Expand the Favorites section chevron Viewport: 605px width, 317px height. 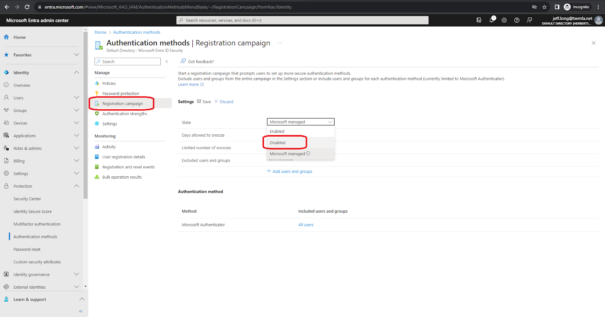pyautogui.click(x=76, y=55)
